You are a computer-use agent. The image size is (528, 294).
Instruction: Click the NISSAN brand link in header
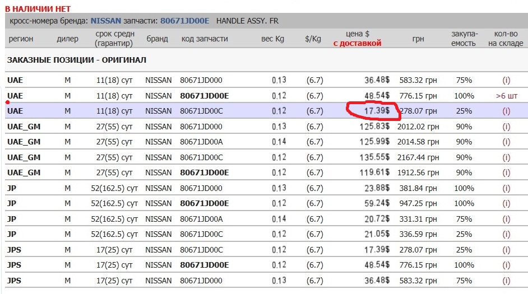click(106, 21)
